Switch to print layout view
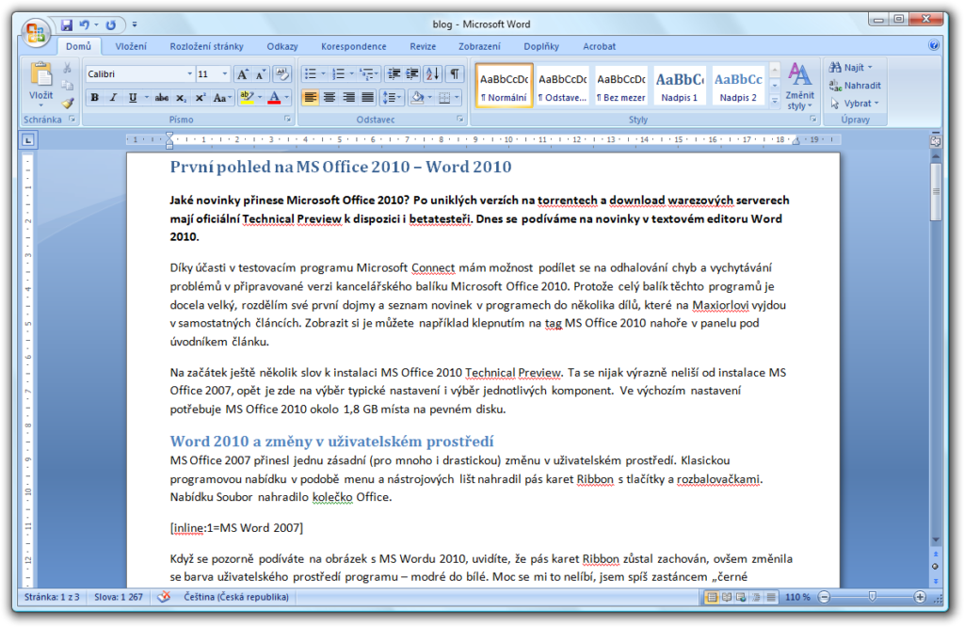The image size is (964, 627). click(x=712, y=597)
